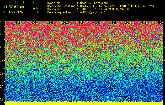Click the yellow signal level strip at the bottom
Viewport: 165px width, 105px height.
click(x=84, y=103)
